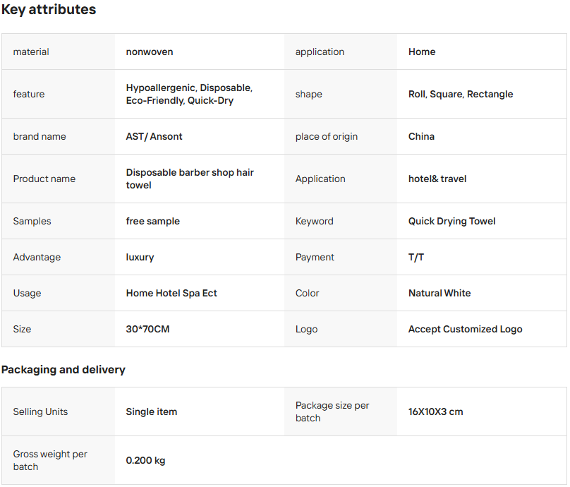Click the Disposable barber shop hair towel text
570x487 pixels.
(x=190, y=179)
